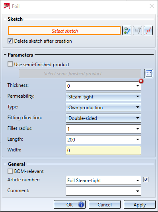
Task: Click the Cancel button
Action: coord(105,204)
